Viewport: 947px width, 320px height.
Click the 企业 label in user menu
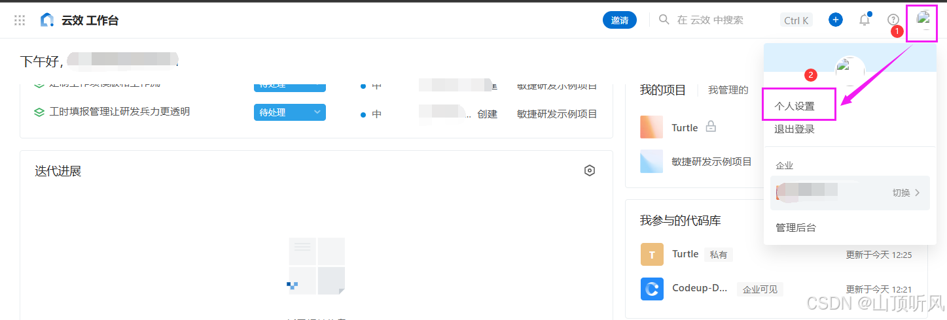[784, 166]
